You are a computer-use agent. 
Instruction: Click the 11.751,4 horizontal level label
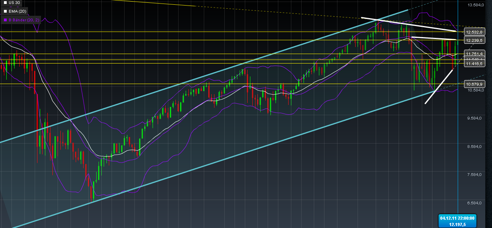tap(474, 54)
